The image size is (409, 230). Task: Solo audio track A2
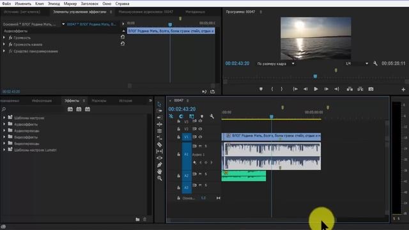(206, 174)
